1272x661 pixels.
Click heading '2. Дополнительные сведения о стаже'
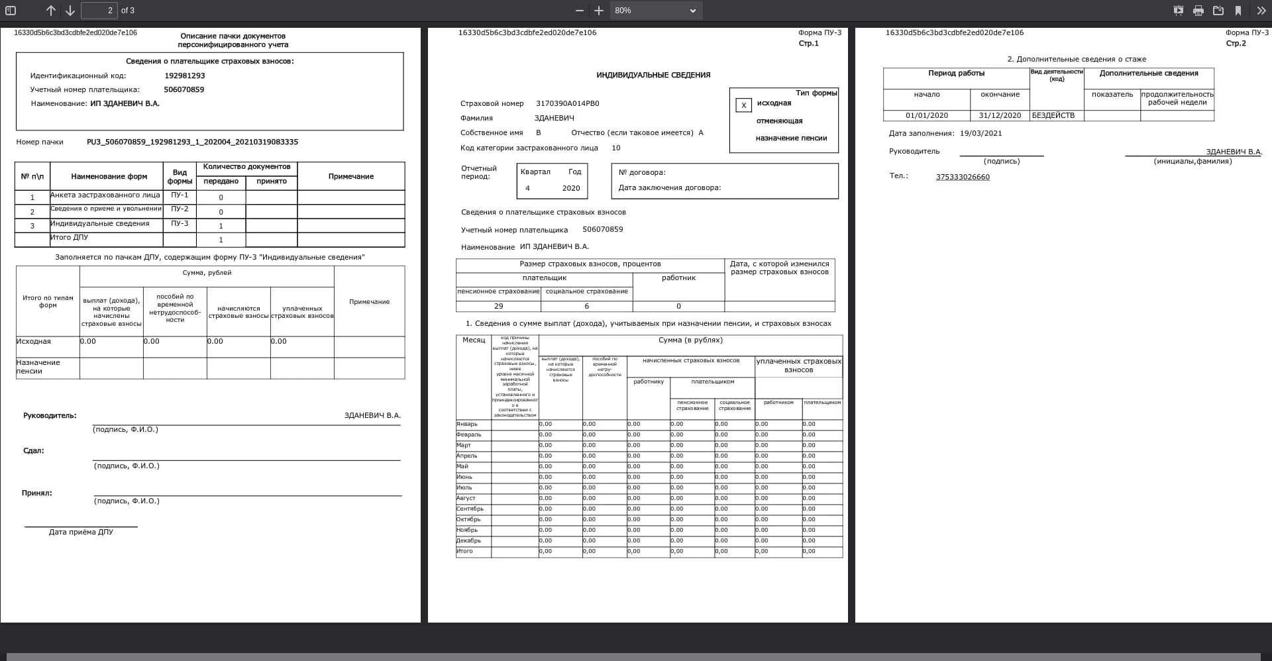point(1077,59)
